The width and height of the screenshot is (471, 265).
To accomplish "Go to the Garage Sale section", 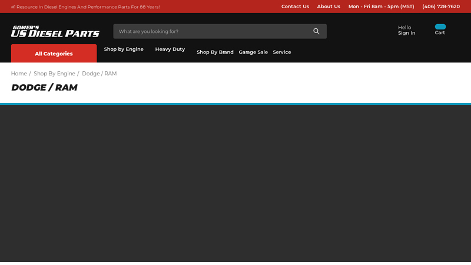I will 253,52.
